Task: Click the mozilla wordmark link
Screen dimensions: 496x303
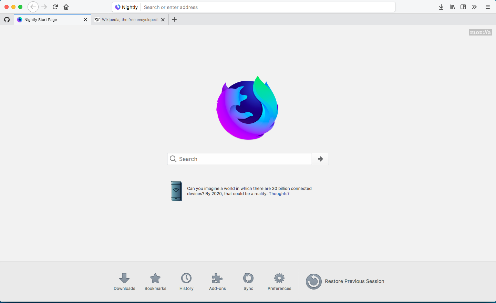Action: point(480,32)
